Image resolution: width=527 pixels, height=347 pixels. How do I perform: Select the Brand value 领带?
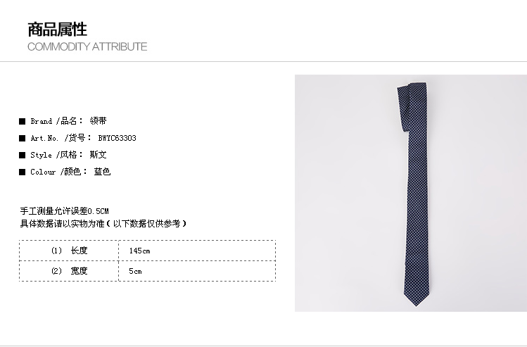point(98,121)
